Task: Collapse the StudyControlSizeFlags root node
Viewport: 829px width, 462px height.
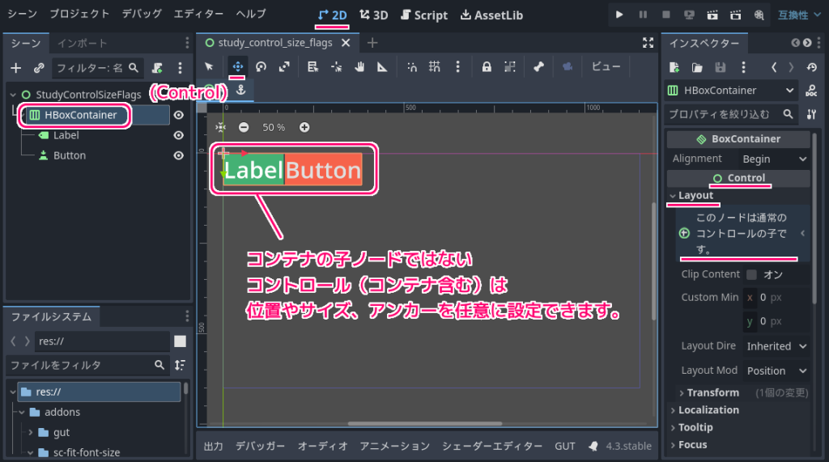Action: (x=13, y=95)
